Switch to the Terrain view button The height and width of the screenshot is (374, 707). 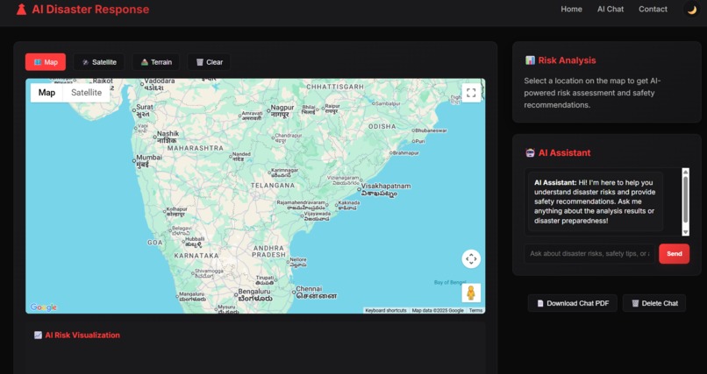156,62
